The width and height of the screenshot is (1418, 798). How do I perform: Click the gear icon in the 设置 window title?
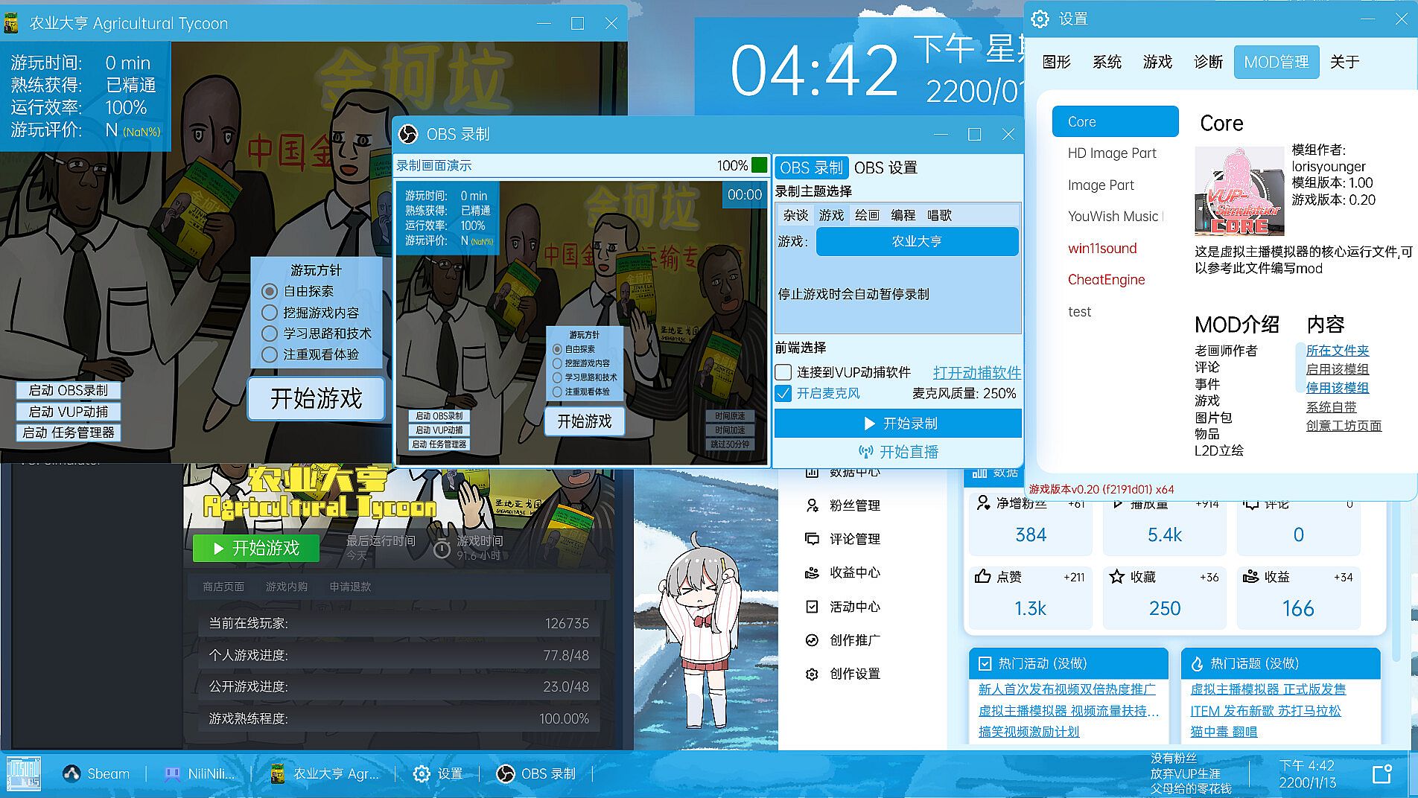click(1040, 19)
